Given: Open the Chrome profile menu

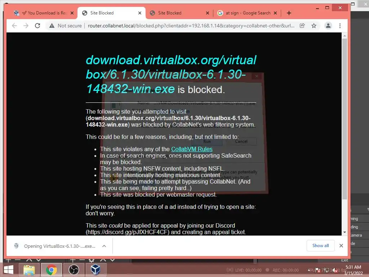Looking at the screenshot, I should click(328, 26).
